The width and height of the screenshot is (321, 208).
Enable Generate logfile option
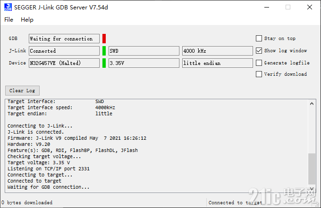[259, 63]
